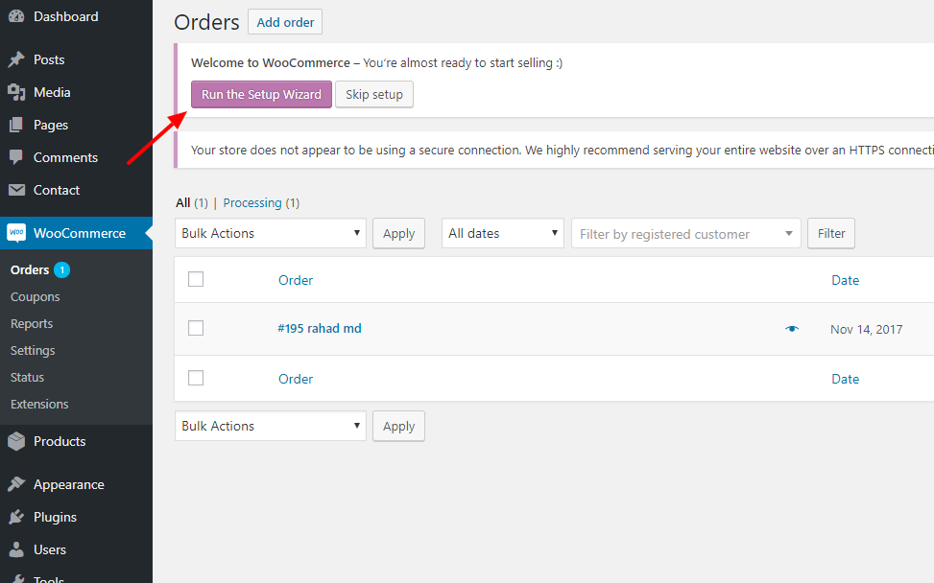Open order #195 rahad md link
The height and width of the screenshot is (583, 934).
320,328
